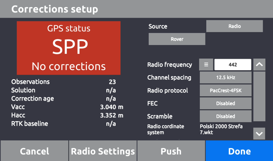273x161 pixels.
Task: Confirm with the blue Done button
Action: click(239, 151)
